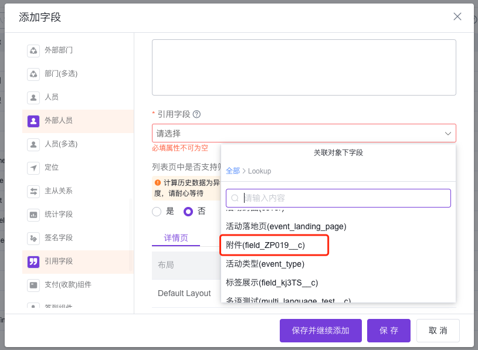Click the 保存并继续添加 button

320,330
